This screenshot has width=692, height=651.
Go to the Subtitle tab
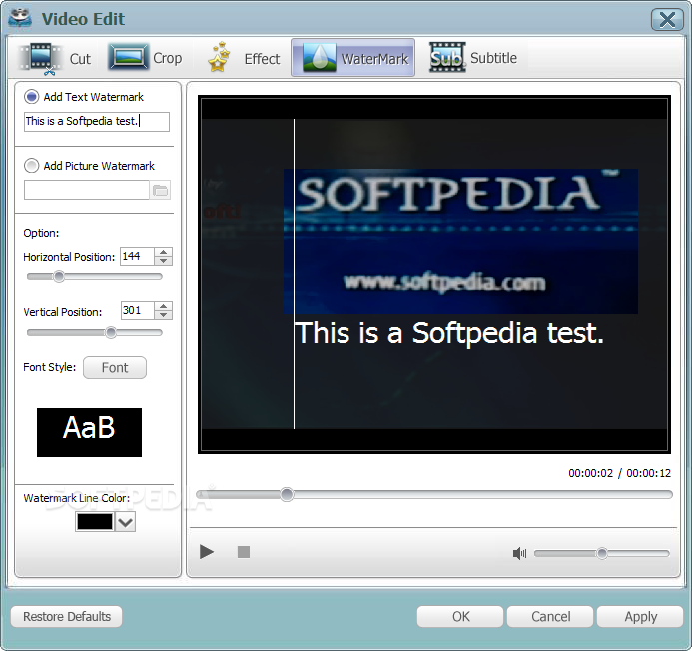[x=473, y=58]
